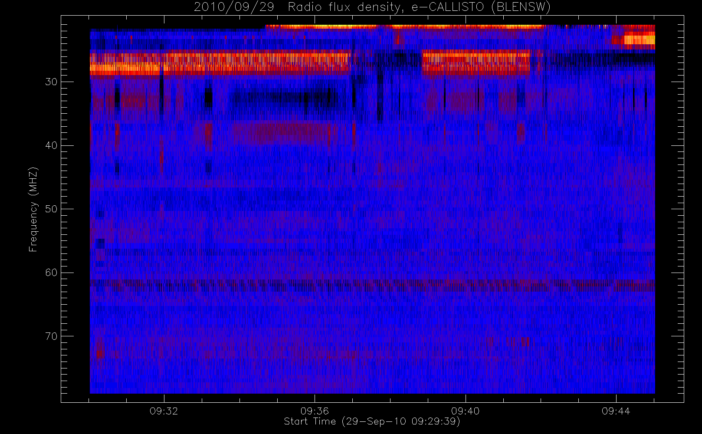This screenshot has height=434, width=702.
Task: Click the 50 MHz frequency tick label
Action: pyautogui.click(x=51, y=209)
